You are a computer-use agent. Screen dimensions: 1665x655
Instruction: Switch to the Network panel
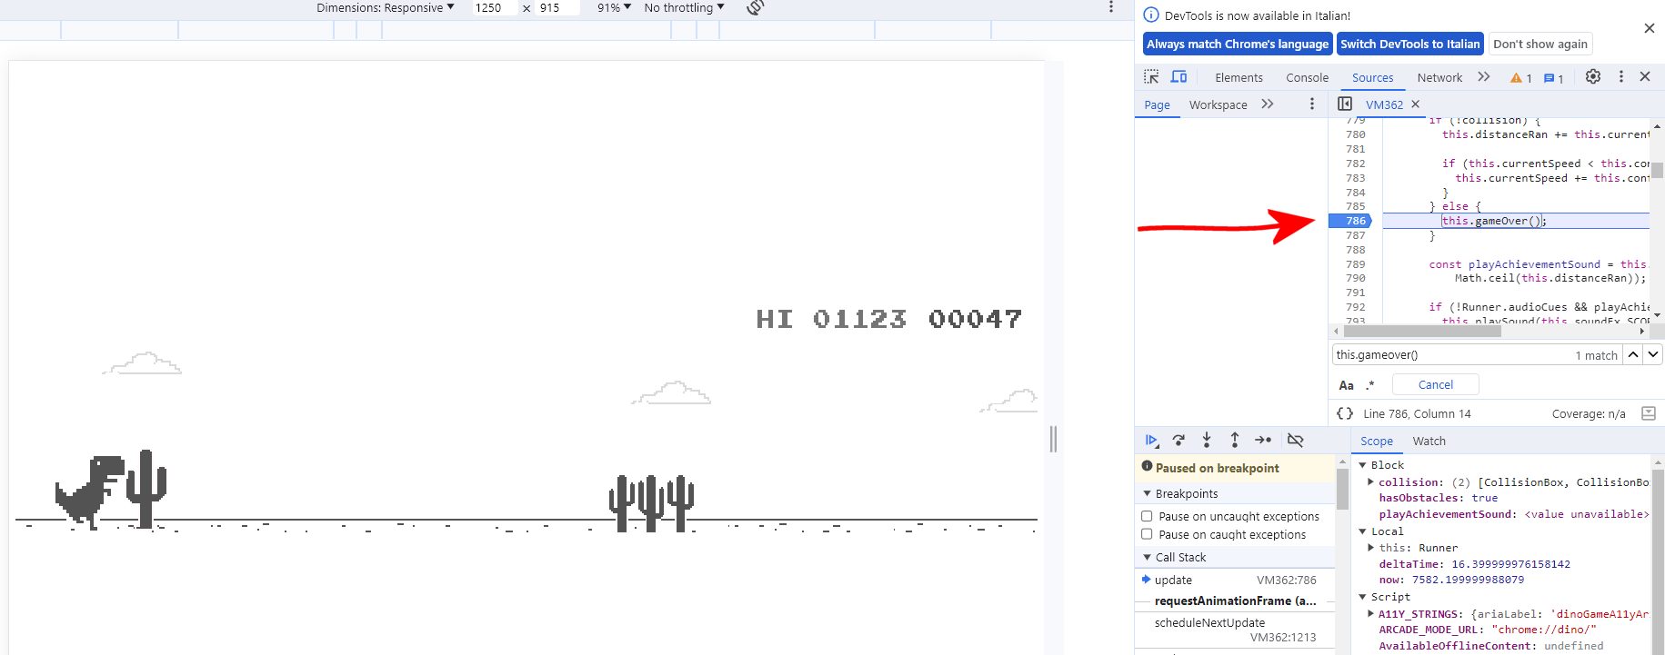click(x=1439, y=78)
